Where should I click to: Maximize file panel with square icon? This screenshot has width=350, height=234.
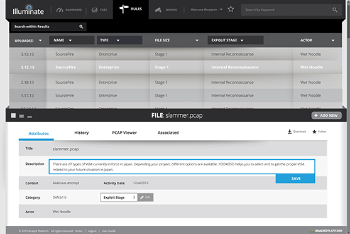[13, 115]
